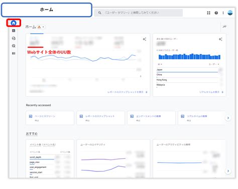Screen dimensions: 238x189
Task: Open the Reports icon in the sidebar
Action: pyautogui.click(x=14, y=31)
